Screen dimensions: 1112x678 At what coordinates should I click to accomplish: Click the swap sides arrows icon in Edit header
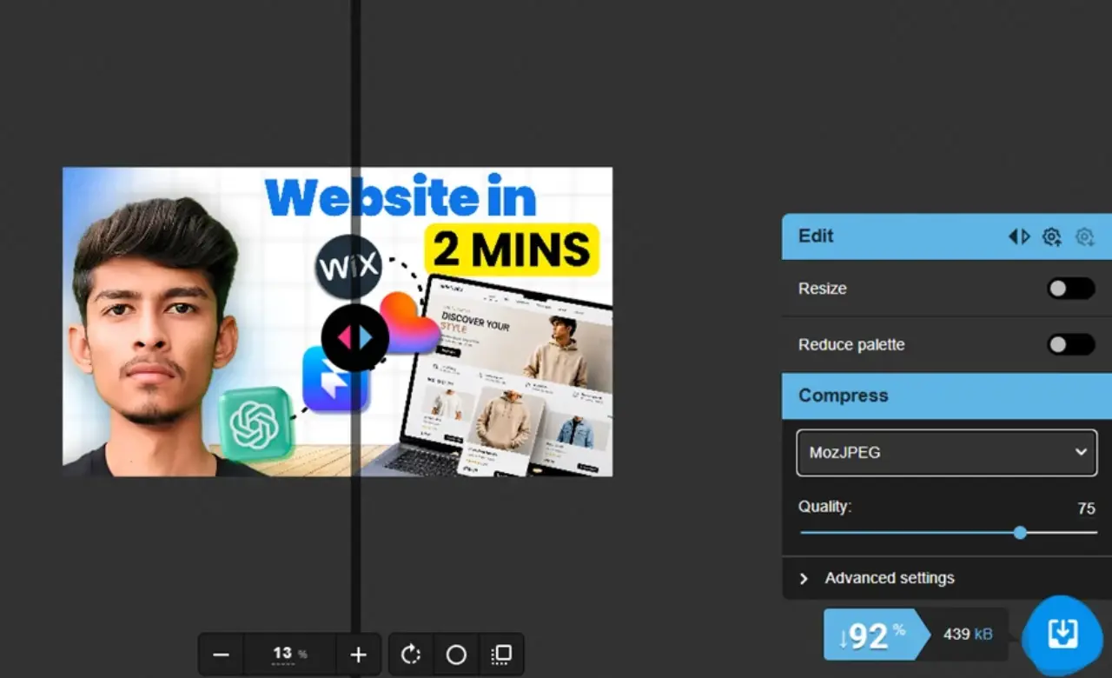point(1019,236)
